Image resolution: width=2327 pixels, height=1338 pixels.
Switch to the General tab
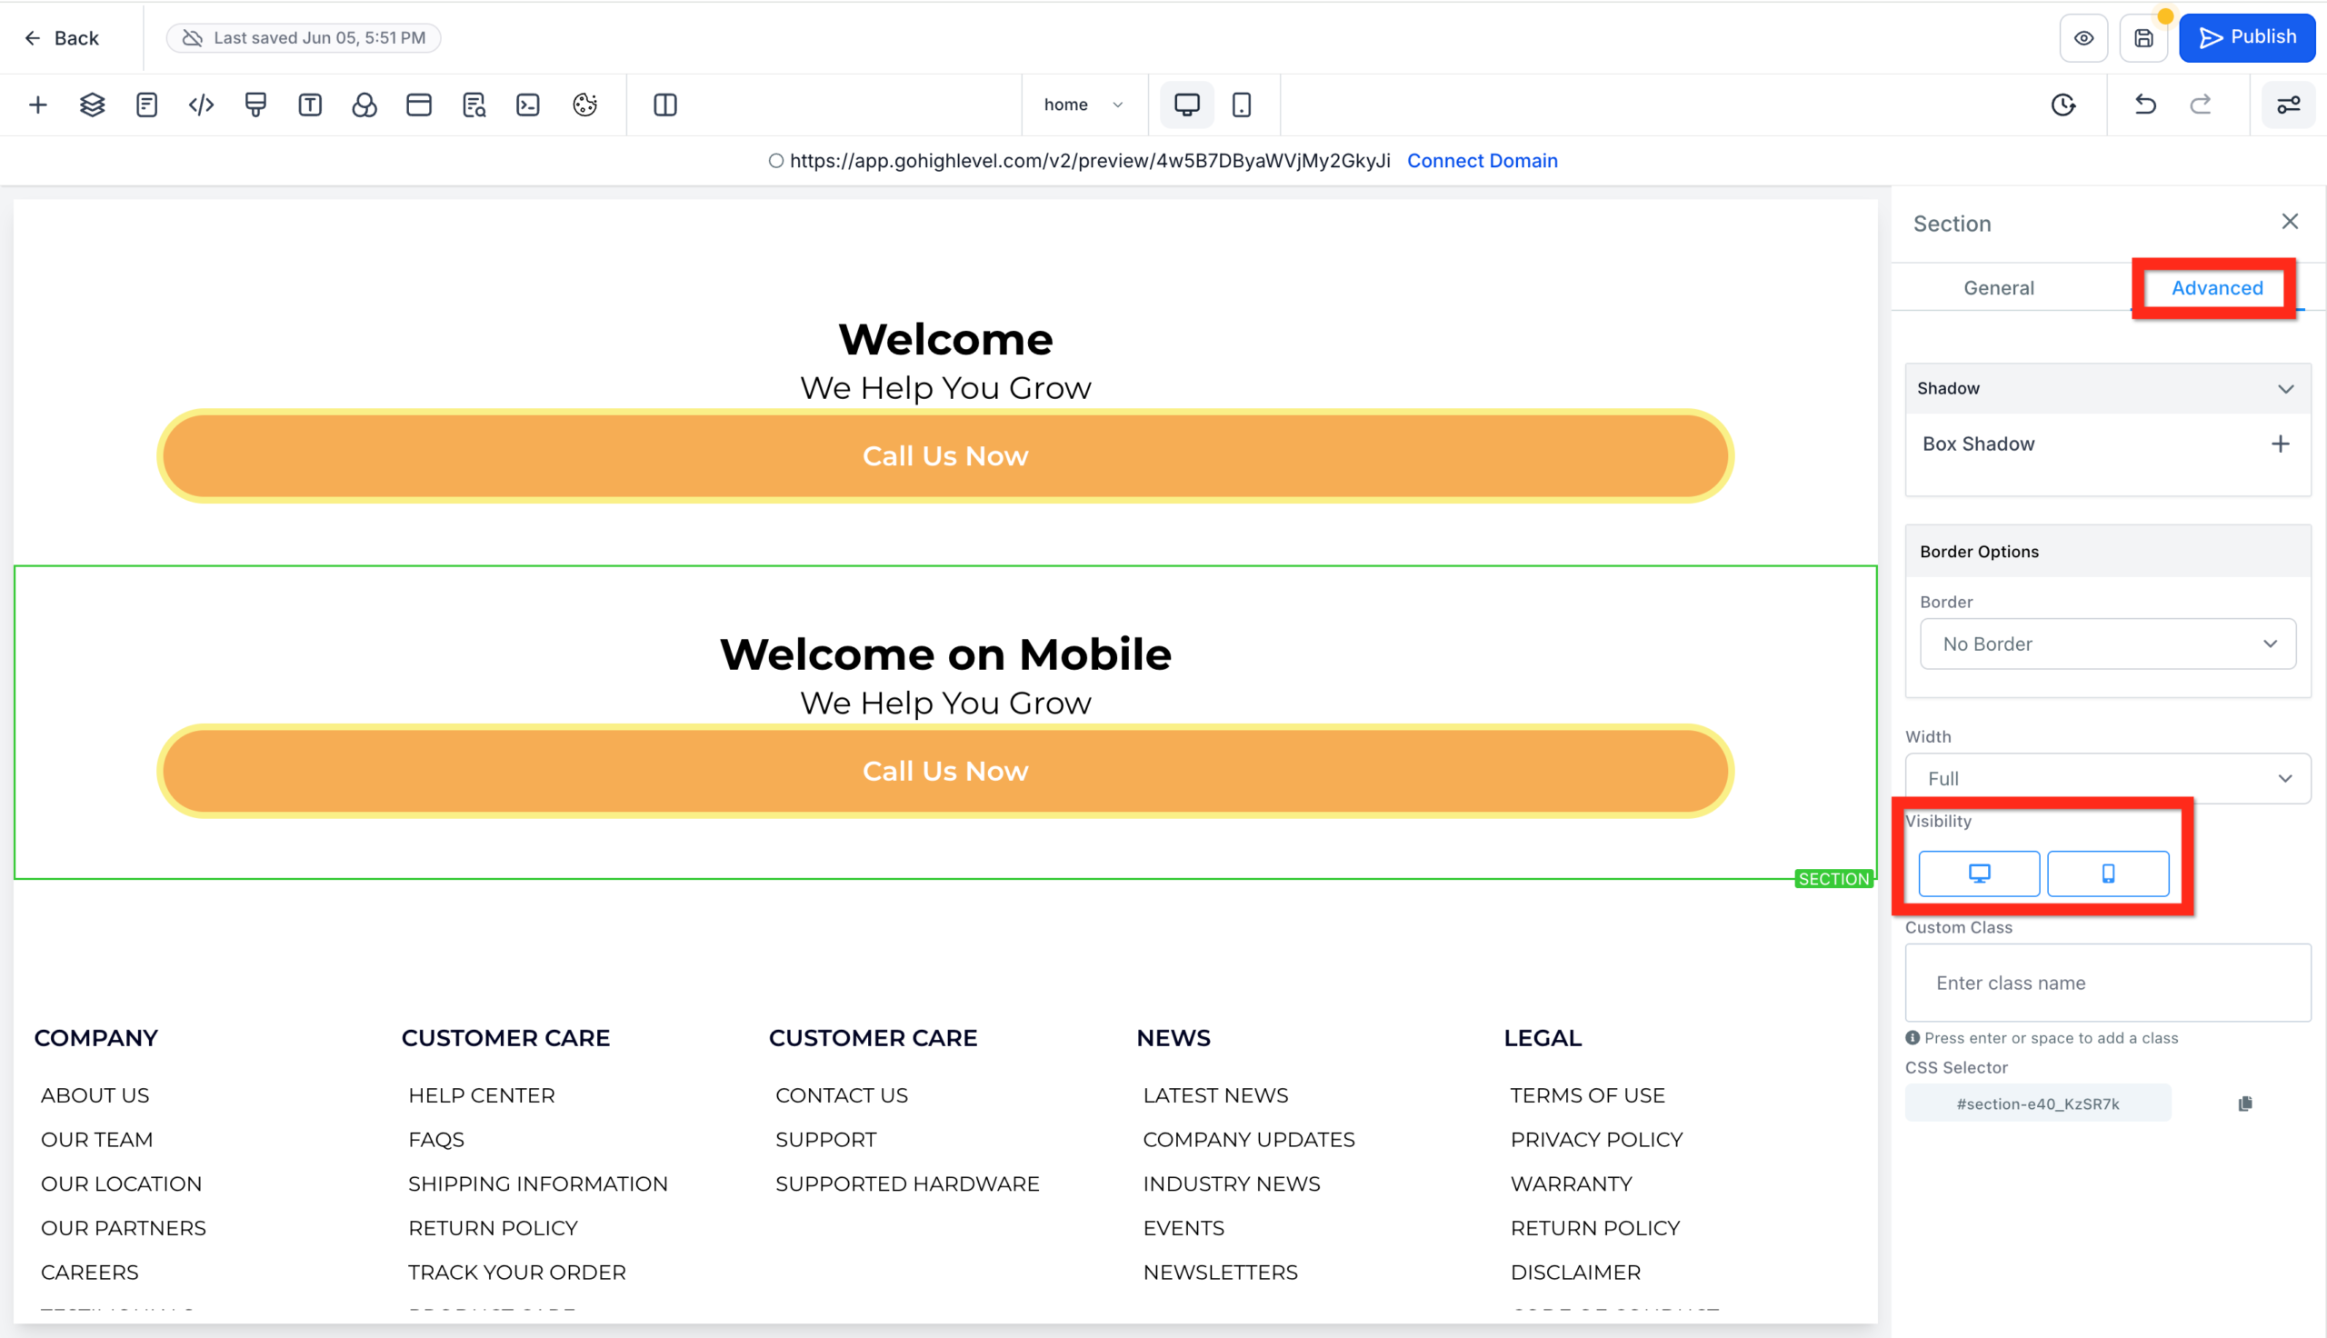pos(1998,286)
